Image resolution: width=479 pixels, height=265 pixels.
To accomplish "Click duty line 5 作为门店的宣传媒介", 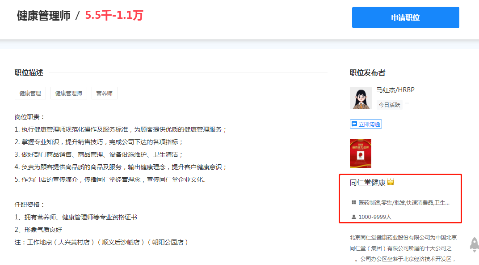I will click(x=110, y=180).
